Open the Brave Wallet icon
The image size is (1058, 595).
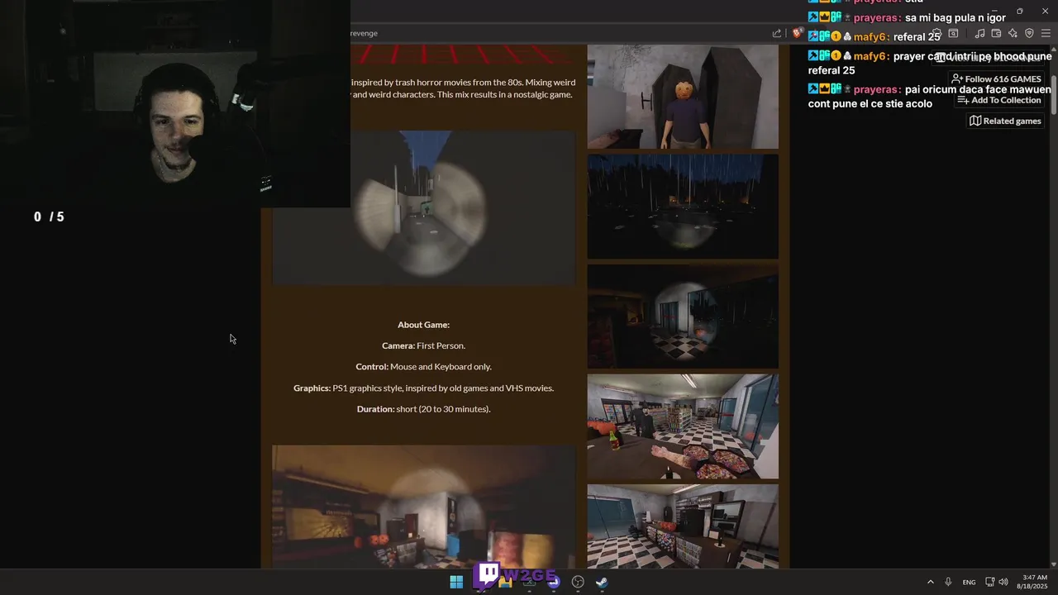tap(996, 33)
